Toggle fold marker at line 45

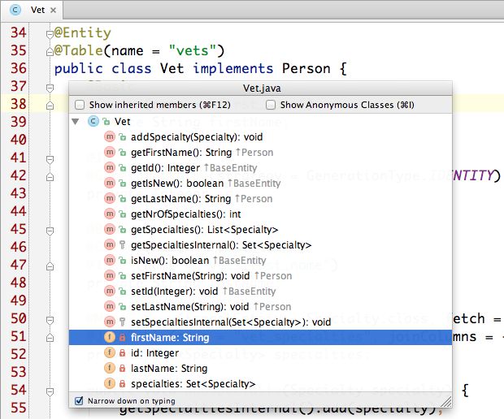coord(50,231)
